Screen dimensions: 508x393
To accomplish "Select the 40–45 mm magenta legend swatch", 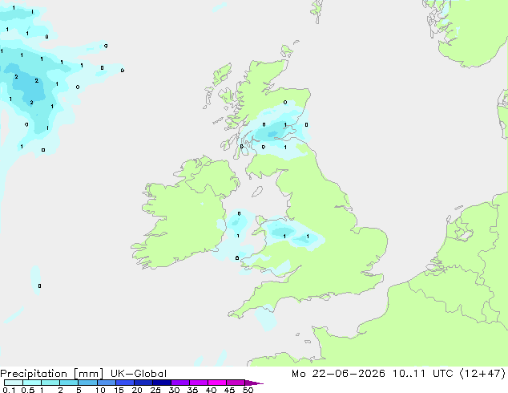I will (x=217, y=383).
